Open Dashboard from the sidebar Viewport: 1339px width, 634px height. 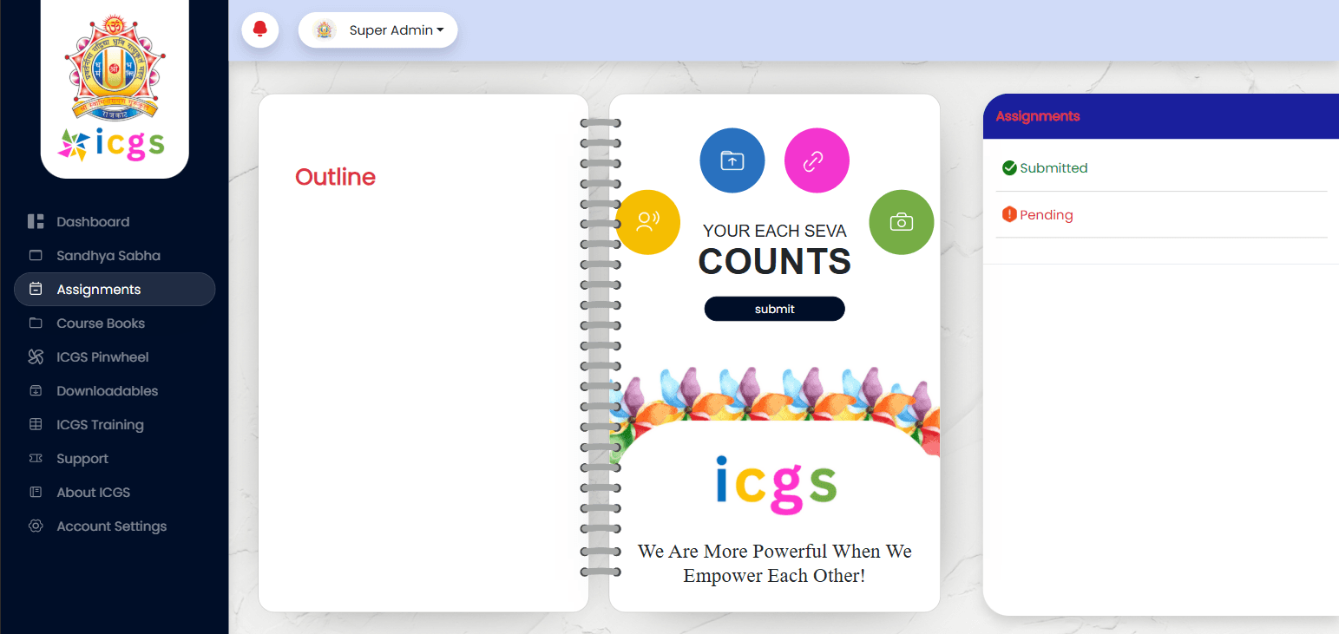pyautogui.click(x=93, y=222)
